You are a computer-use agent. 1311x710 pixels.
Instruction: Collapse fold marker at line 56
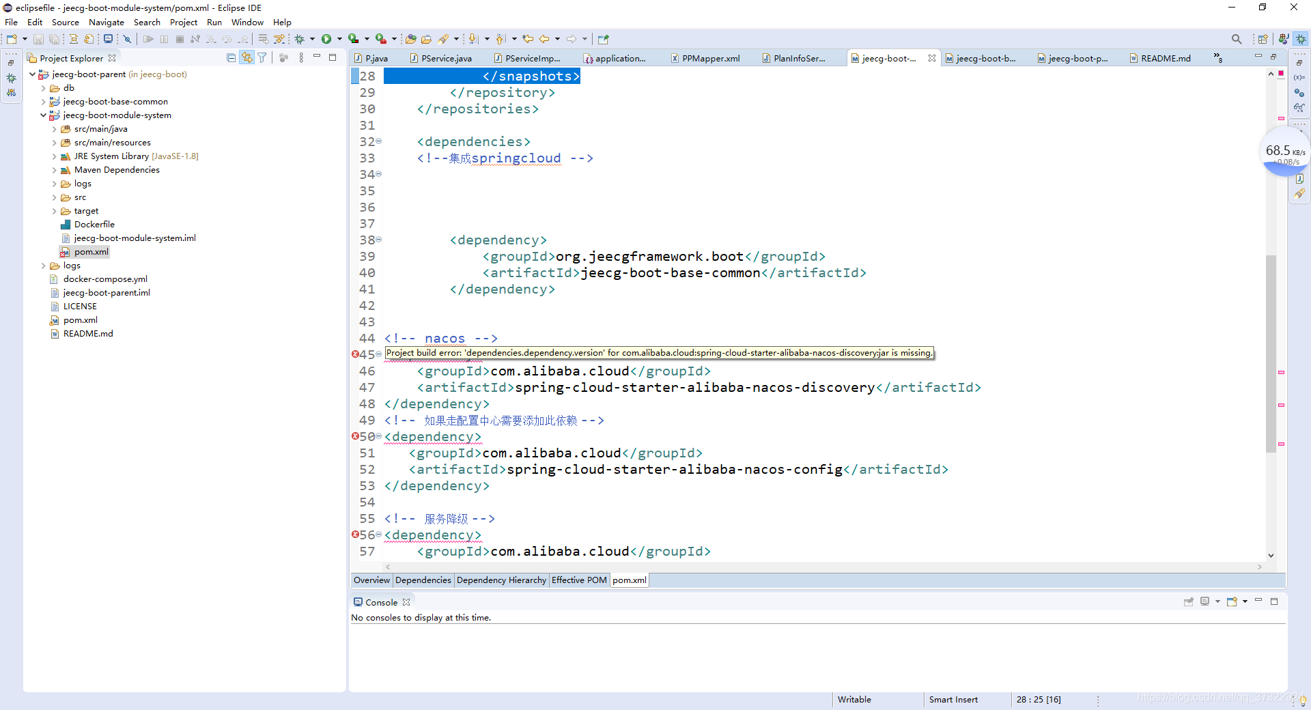coord(379,535)
